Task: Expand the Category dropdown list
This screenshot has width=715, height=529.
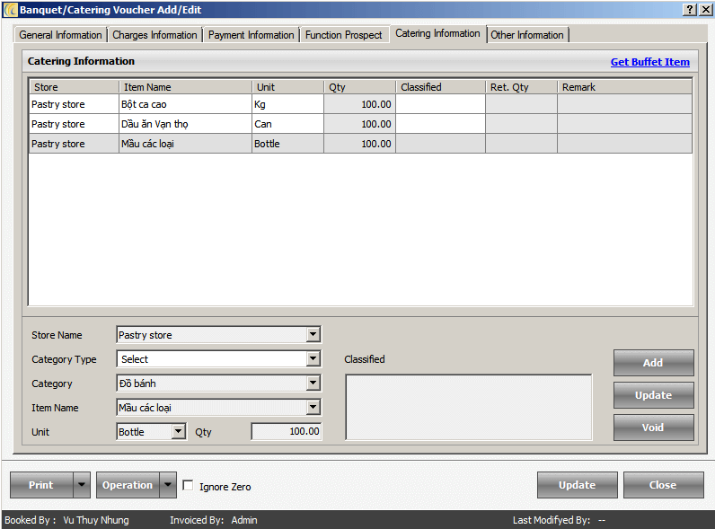Action: tap(313, 384)
